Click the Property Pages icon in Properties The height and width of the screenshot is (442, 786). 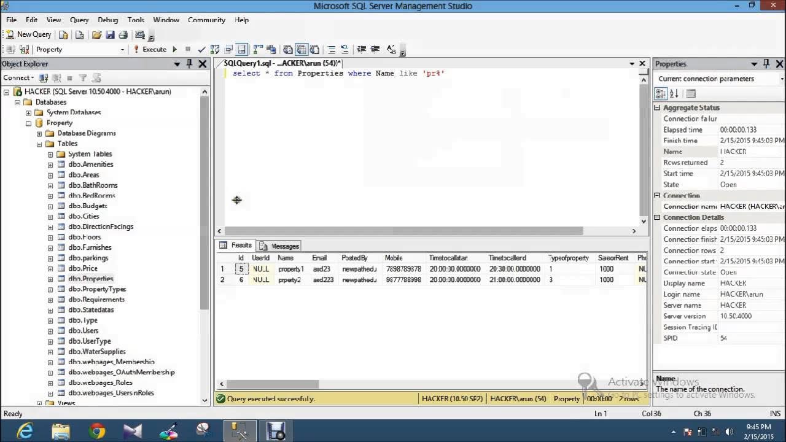coord(691,94)
